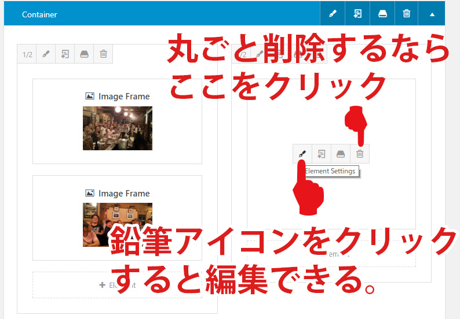Screen dimensions: 460x319
Task: Add an element via left column + Element
Action: pyautogui.click(x=117, y=285)
